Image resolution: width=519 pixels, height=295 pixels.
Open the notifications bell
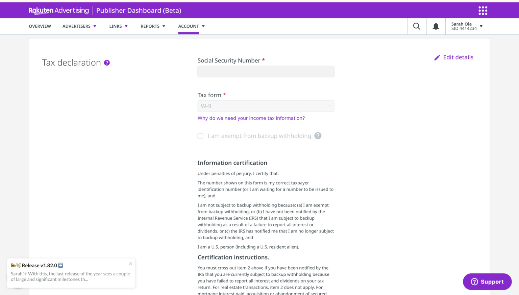[436, 26]
